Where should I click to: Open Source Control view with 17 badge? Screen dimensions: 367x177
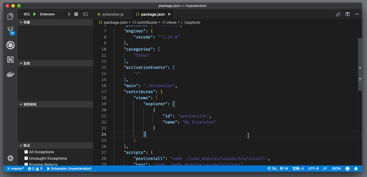coord(10,30)
